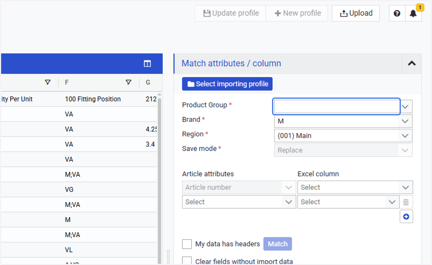This screenshot has height=265, width=432.
Task: Toggle Clear fields without import data checkbox
Action: 187,261
